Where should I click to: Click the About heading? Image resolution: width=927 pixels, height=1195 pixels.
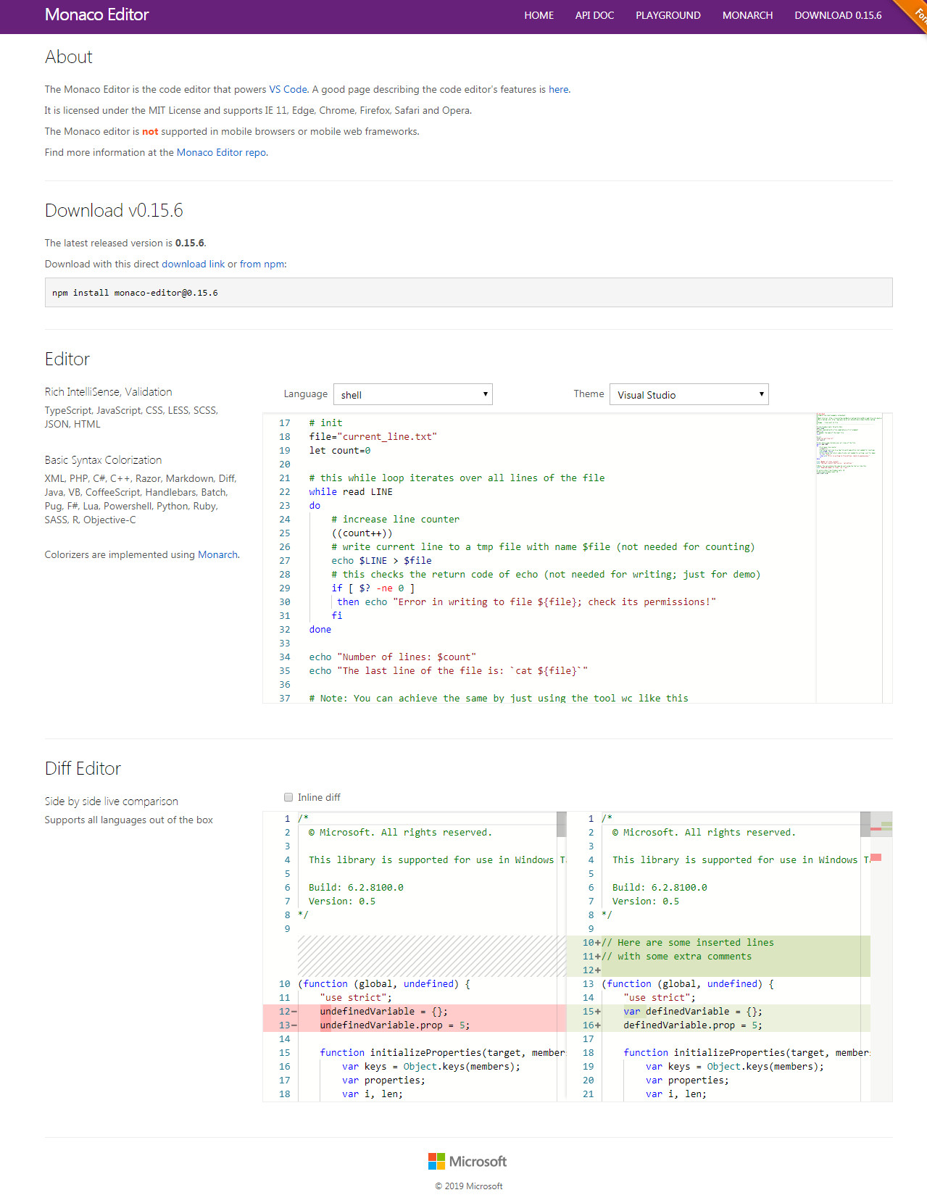point(69,57)
